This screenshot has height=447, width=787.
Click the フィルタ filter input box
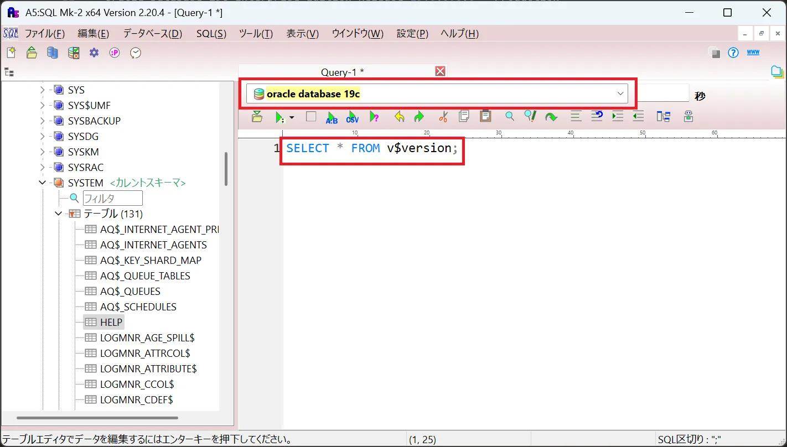[113, 198]
